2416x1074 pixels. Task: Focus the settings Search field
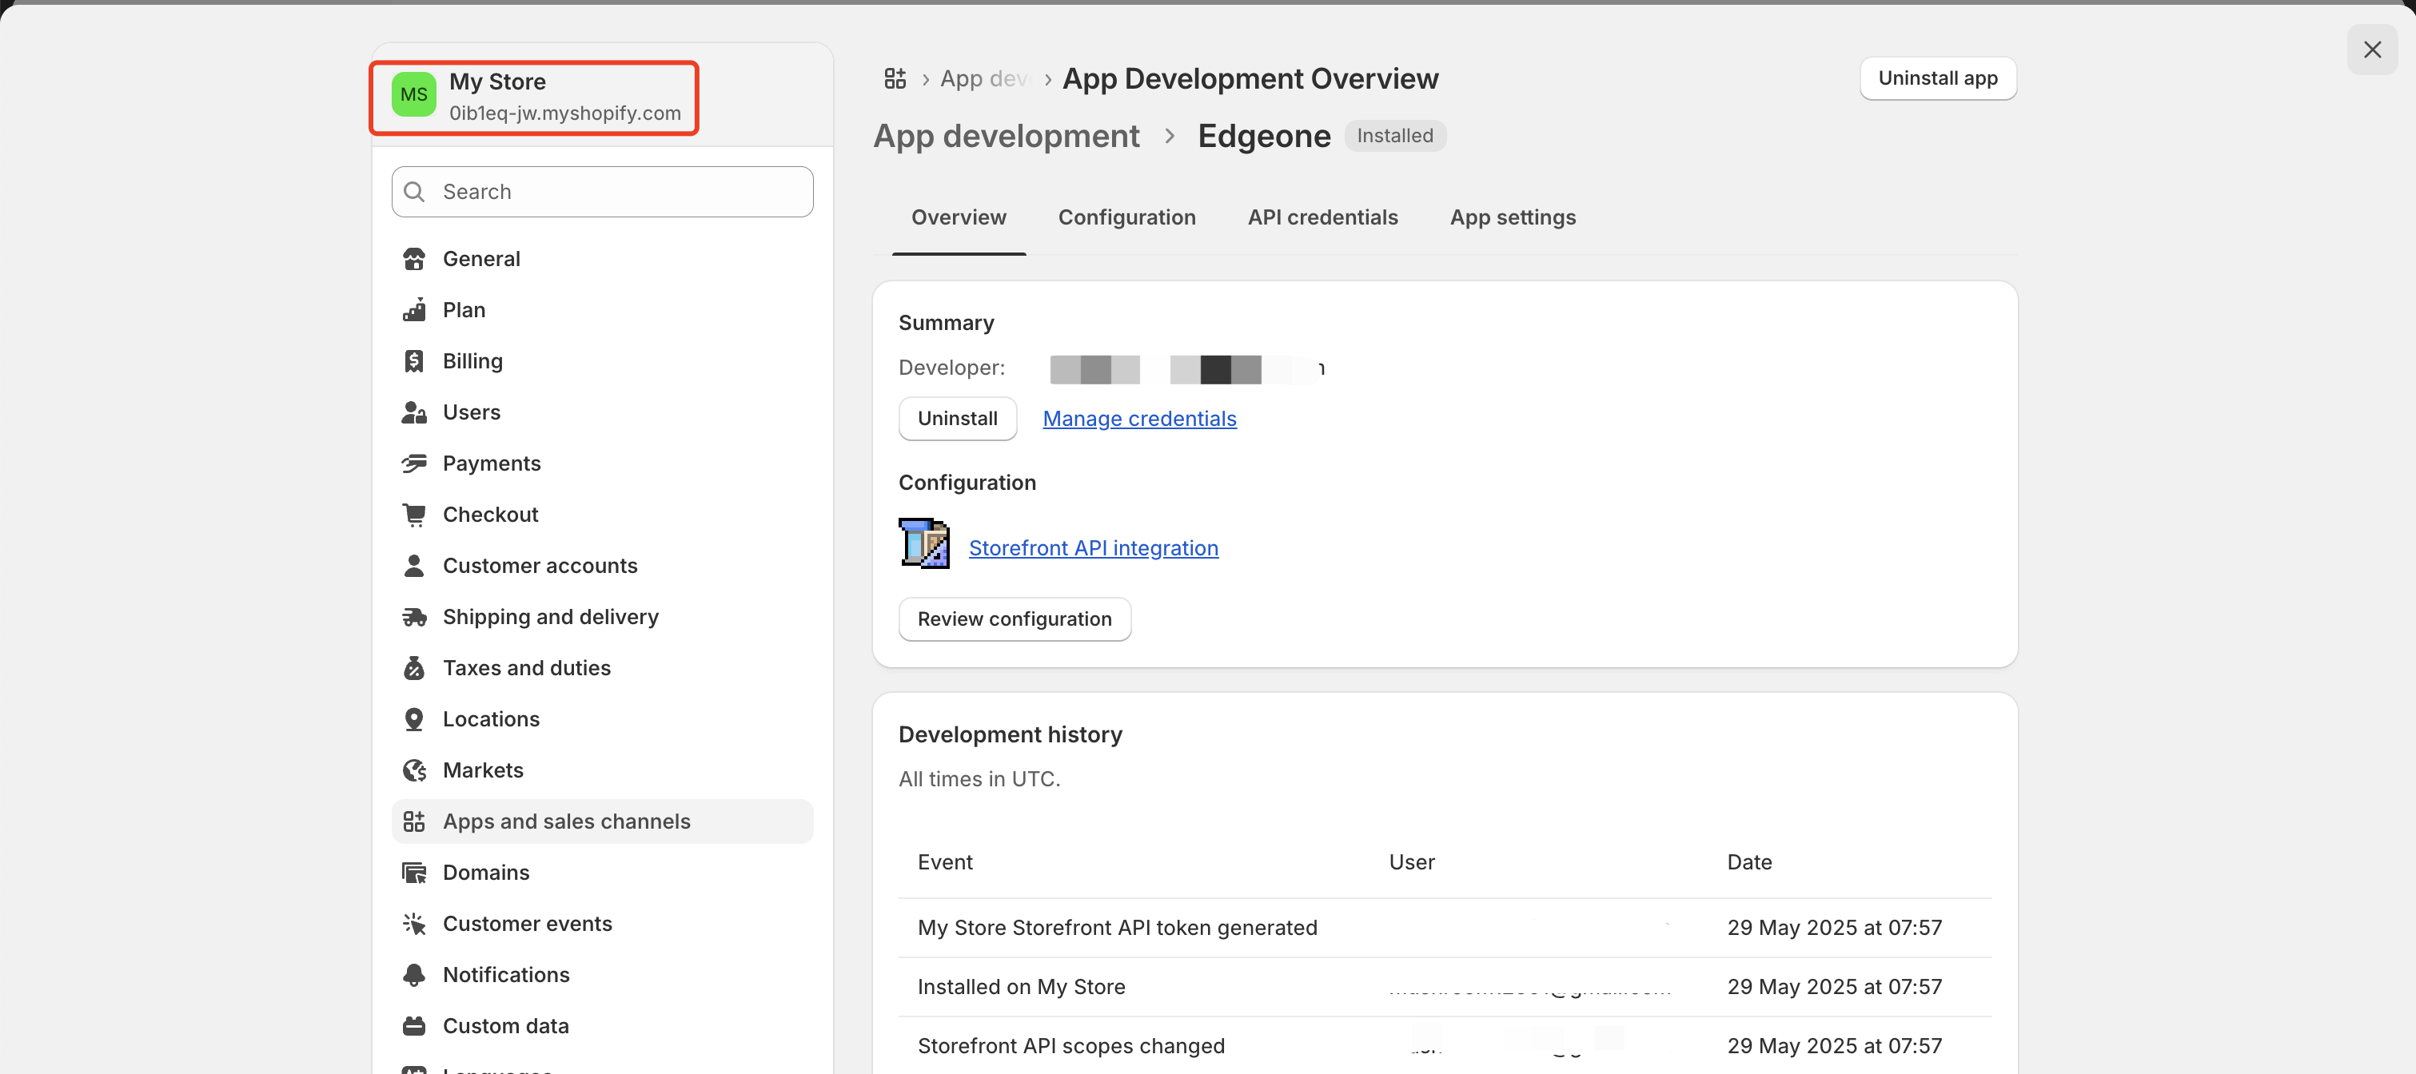[602, 192]
